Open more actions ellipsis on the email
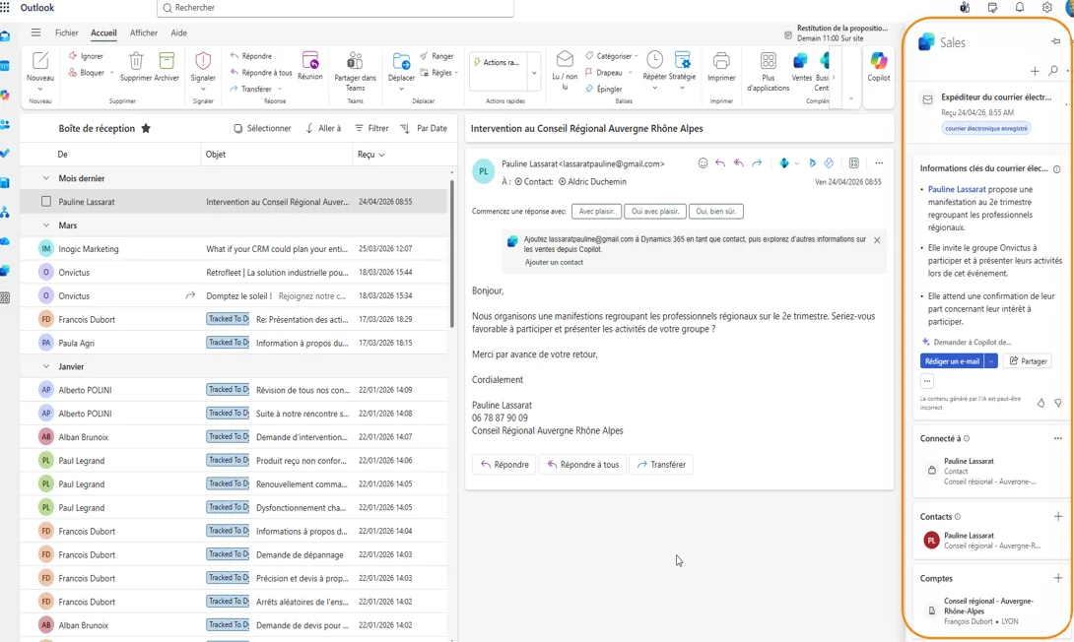 [x=879, y=162]
